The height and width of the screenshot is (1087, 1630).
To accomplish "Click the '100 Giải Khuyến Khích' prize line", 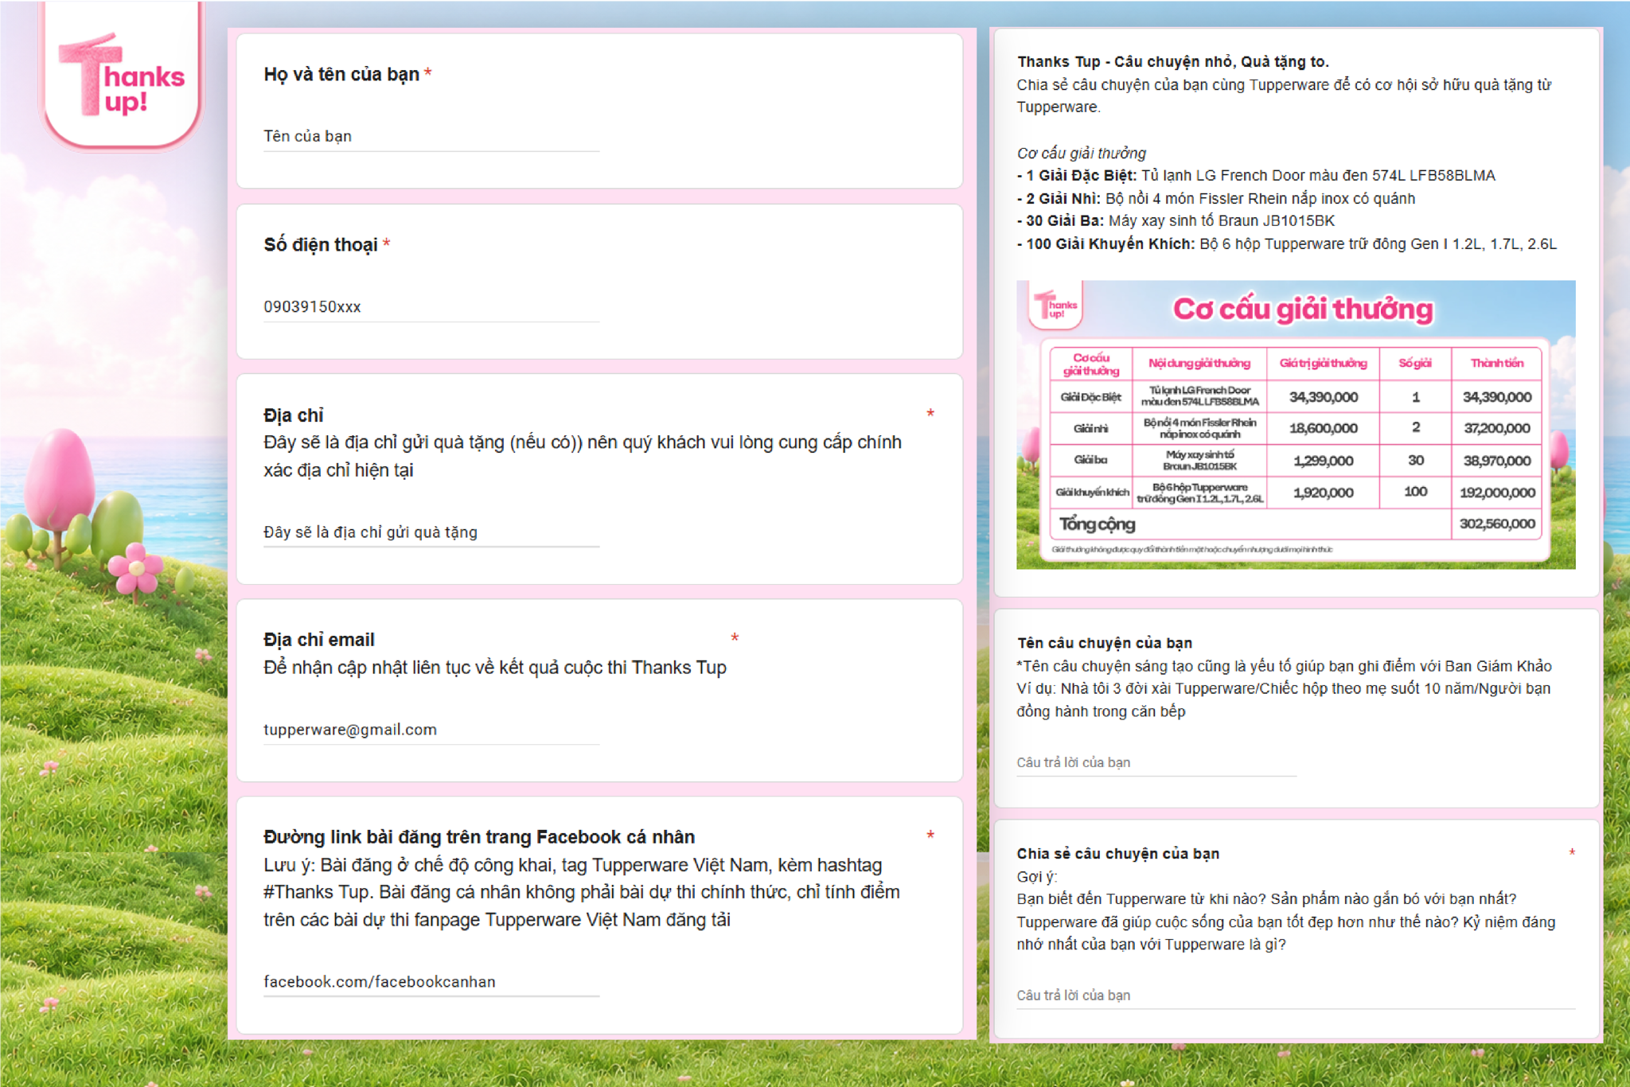I will 1287,244.
